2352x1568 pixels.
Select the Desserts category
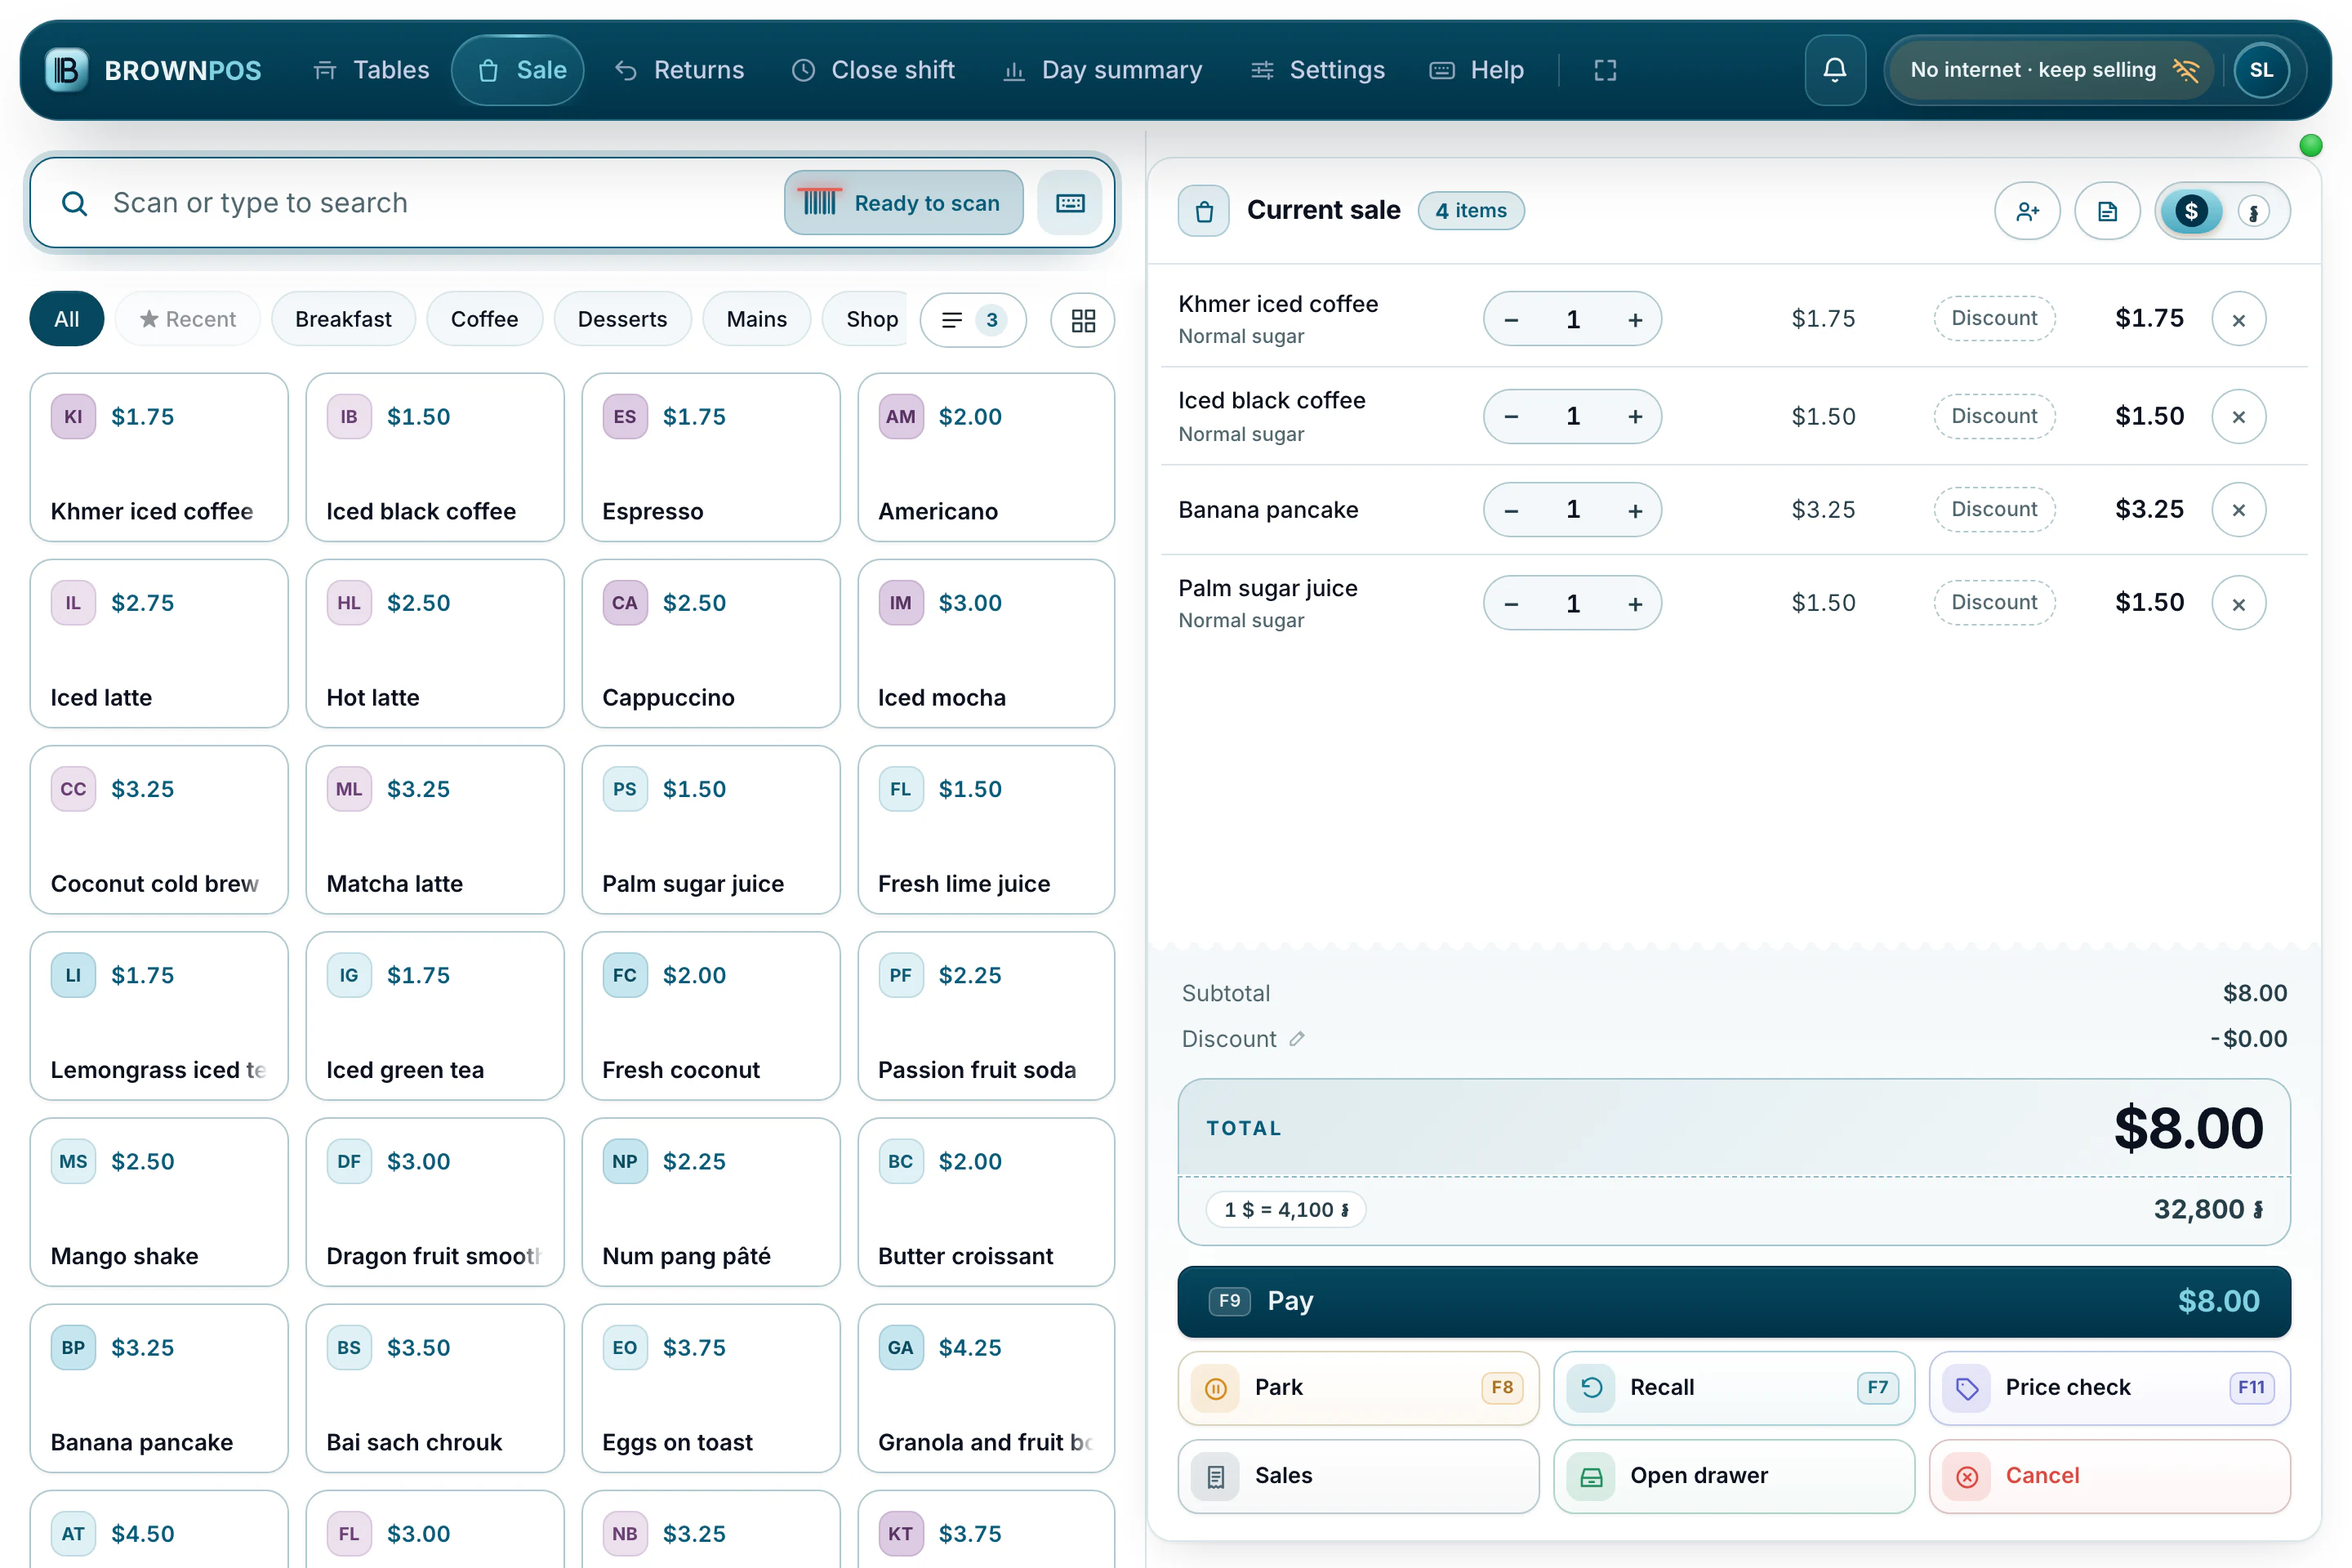pos(622,319)
